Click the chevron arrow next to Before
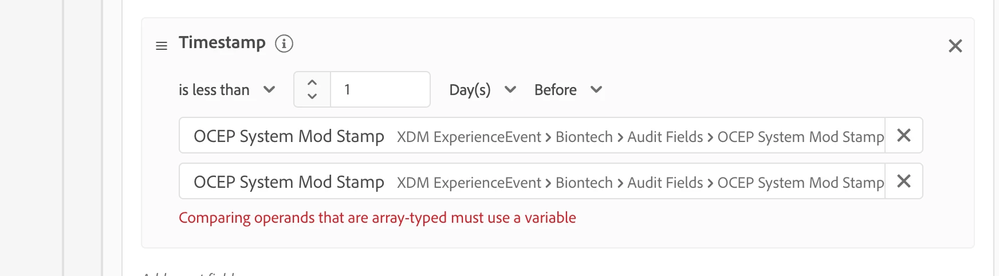999x276 pixels. pyautogui.click(x=596, y=89)
